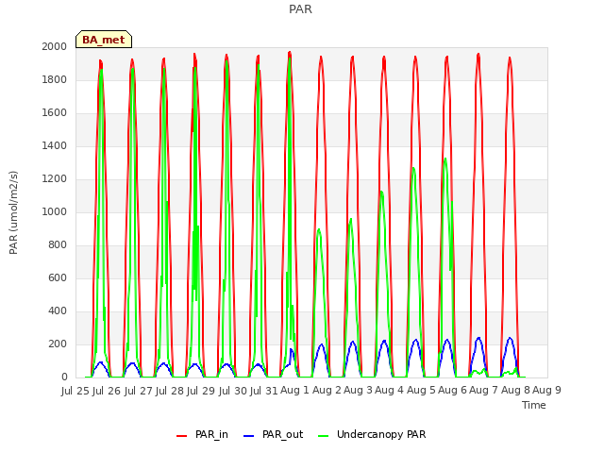Screen dimensions: 604x453
Task: Click the 1000 y-axis tick label
Action: 55,211
